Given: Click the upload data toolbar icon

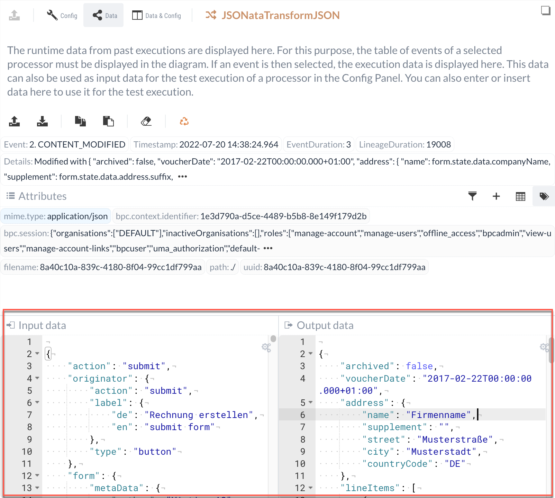Looking at the screenshot, I should pyautogui.click(x=14, y=121).
